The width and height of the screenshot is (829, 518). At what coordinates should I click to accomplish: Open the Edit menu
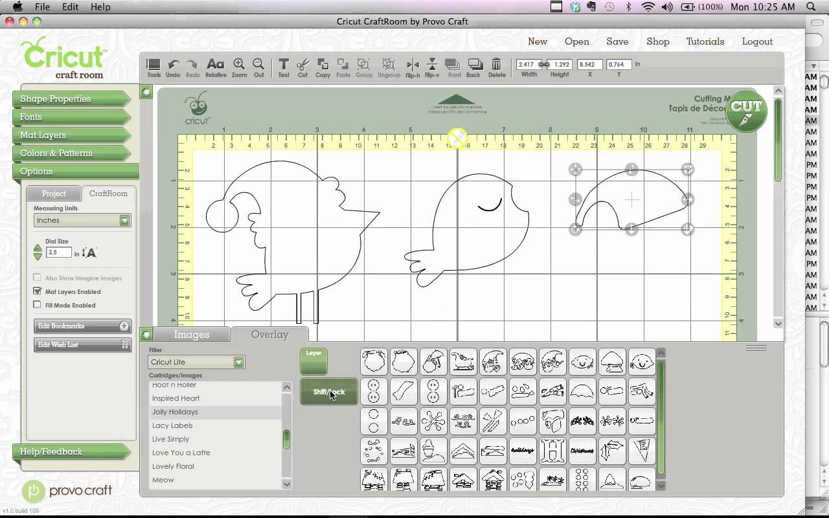click(x=70, y=6)
